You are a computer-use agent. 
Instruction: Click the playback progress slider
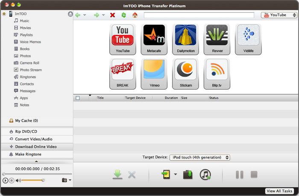(x=38, y=174)
